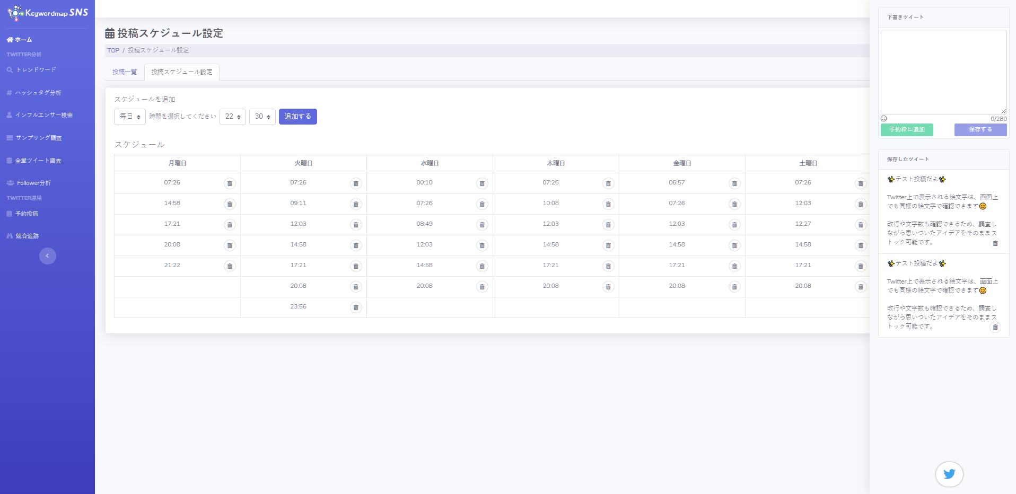Viewport: 1016px width, 494px height.
Task: Delete Friday 06:57 schedule slot
Action: click(734, 183)
